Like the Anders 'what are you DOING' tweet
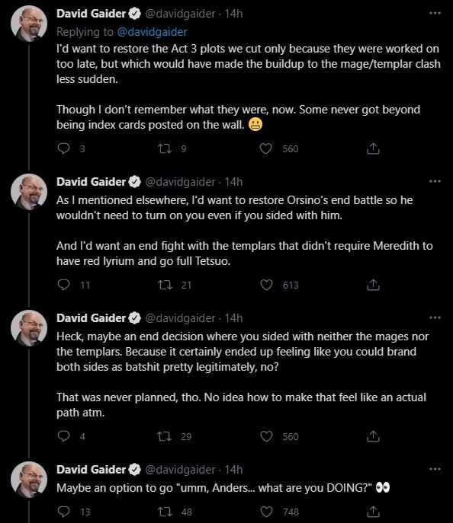 266,512
